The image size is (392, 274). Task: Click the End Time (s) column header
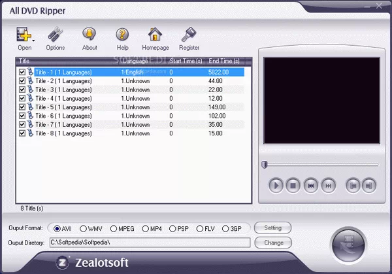[226, 61]
